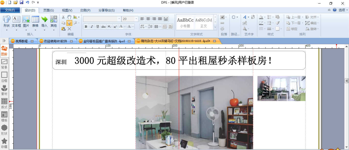The image size is (349, 150).
Task: Toggle bold text formatting
Action: click(86, 26)
